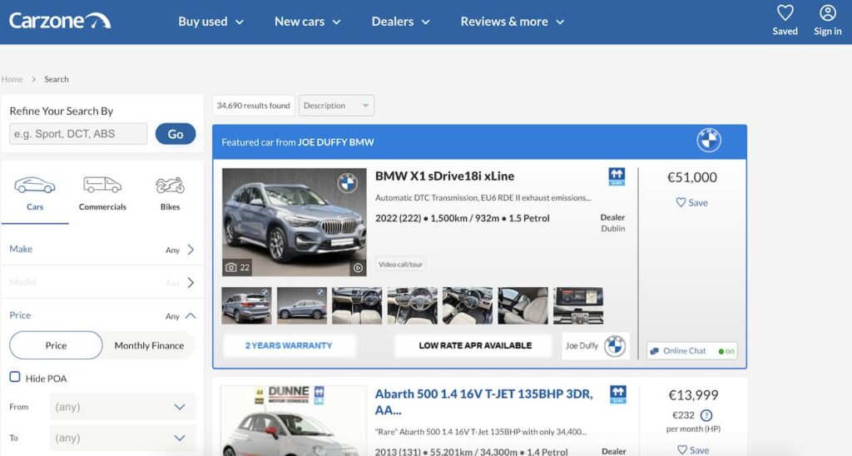This screenshot has height=456, width=852.
Task: Switch to Monthly Finance price mode
Action: pyautogui.click(x=149, y=345)
